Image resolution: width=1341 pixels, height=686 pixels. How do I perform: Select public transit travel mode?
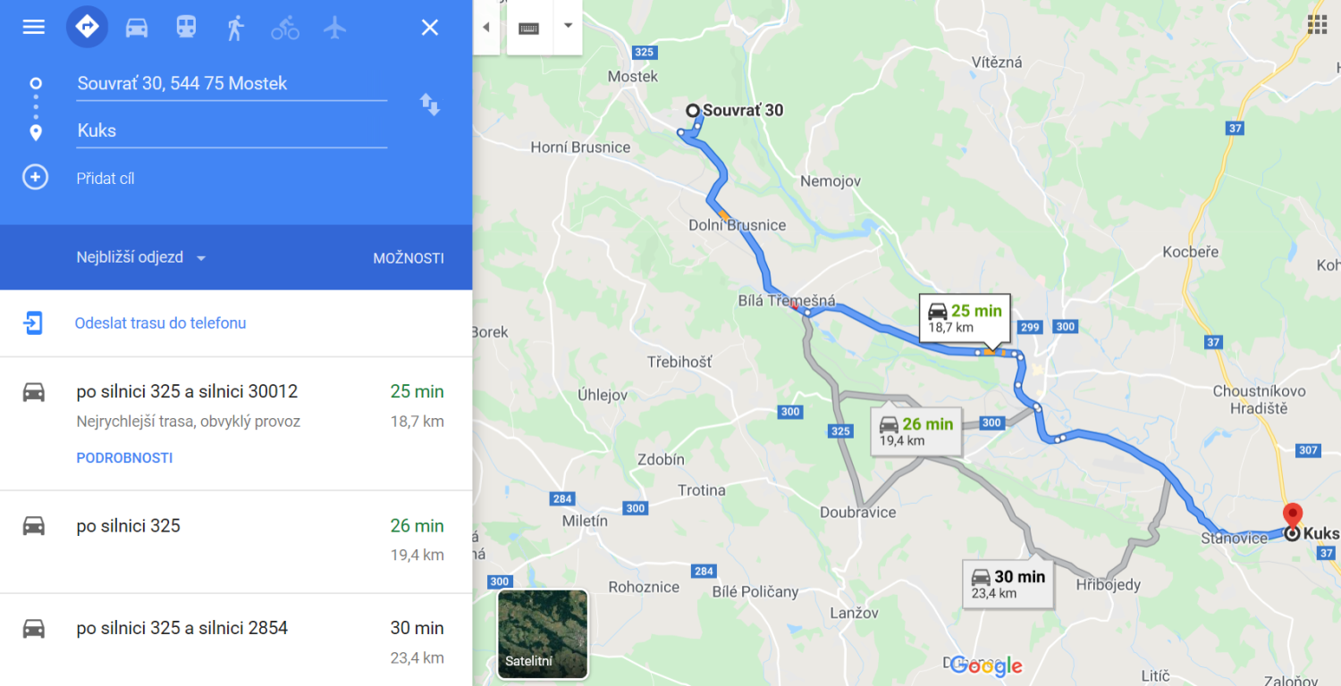186,28
